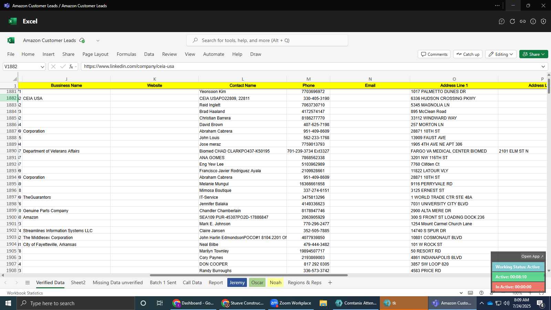Cancel formula entry with the X icon
Viewport: 551px width, 310px height.
click(x=53, y=66)
